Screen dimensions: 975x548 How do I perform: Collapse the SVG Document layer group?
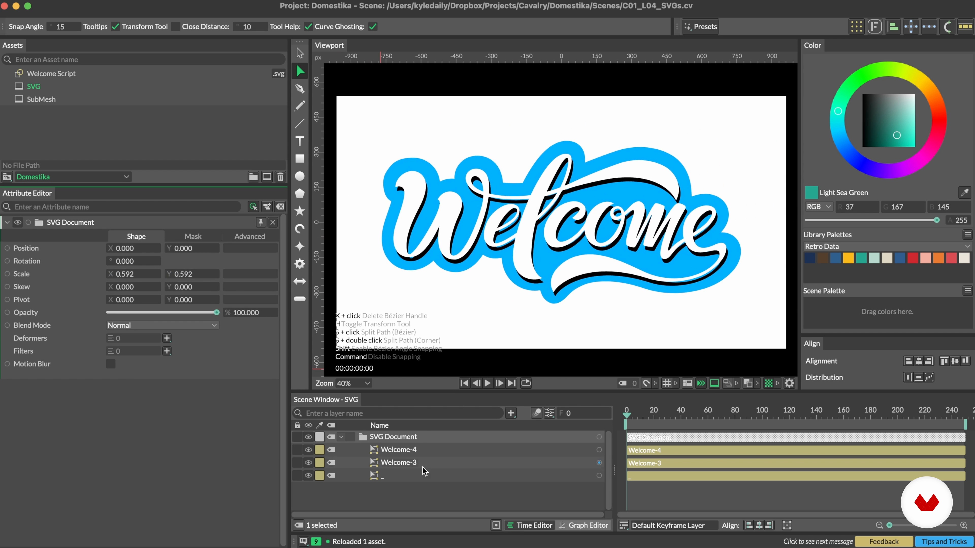coord(342,437)
